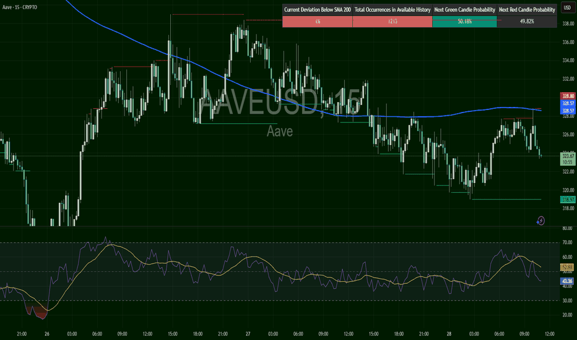Click date label 26 on time axis
Image resolution: width=577 pixels, height=340 pixels.
46,334
